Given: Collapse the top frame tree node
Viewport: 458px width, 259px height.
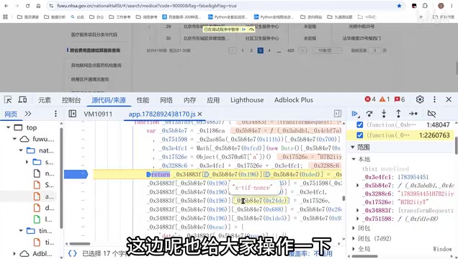Looking at the screenshot, I should [x=9, y=127].
